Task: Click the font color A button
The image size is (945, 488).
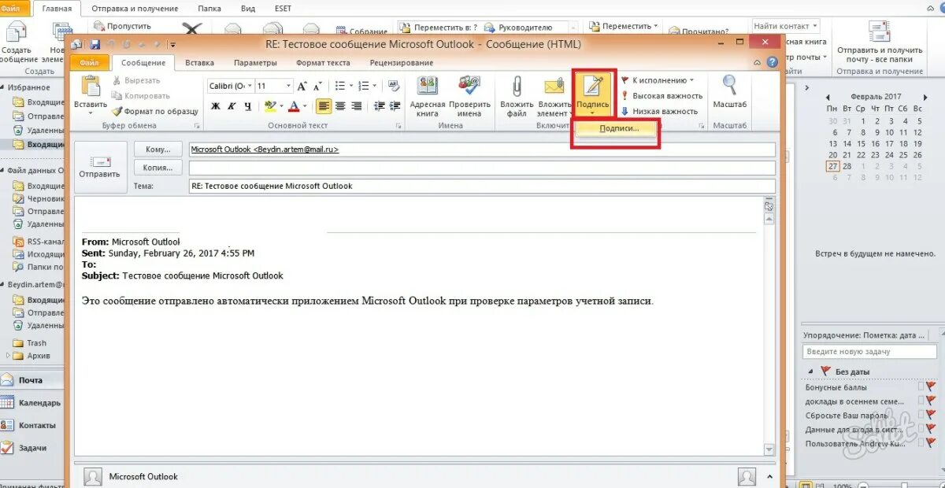Action: pos(295,106)
